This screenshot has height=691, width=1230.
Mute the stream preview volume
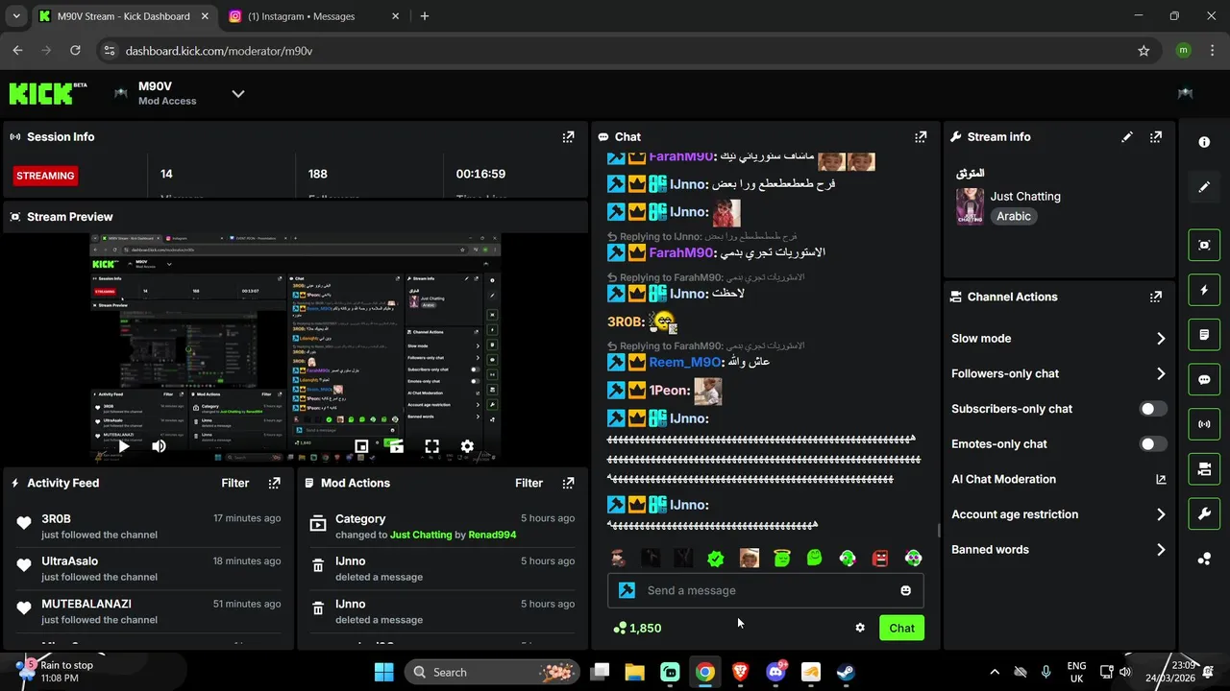point(159,446)
